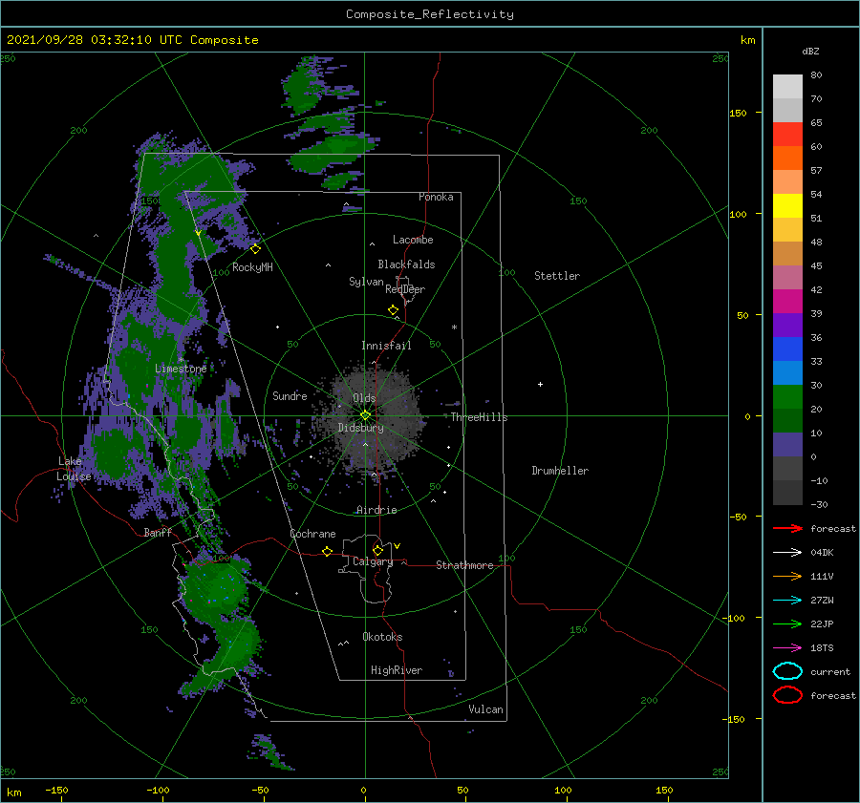
Task: Click the yellow radar-center diamond between Olds and Didsbury
Action: [x=365, y=415]
